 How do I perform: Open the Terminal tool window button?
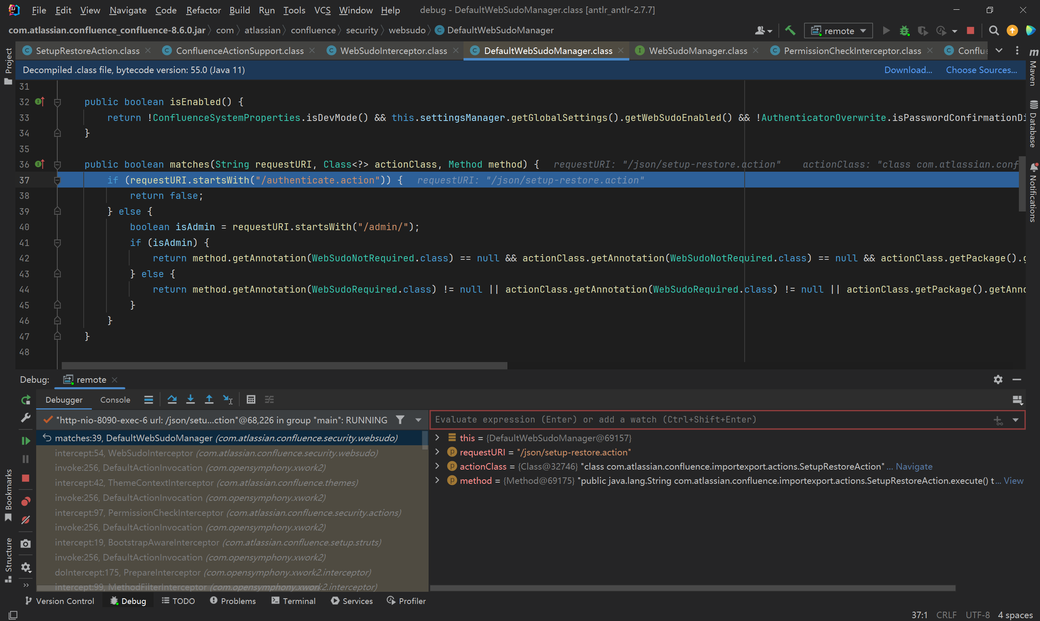tap(293, 600)
